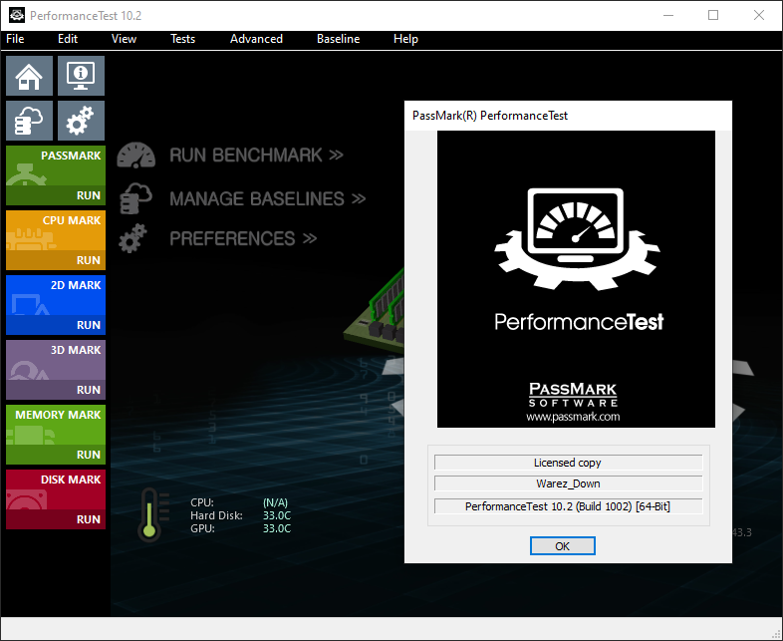Go to the Home screen icon

[x=29, y=76]
